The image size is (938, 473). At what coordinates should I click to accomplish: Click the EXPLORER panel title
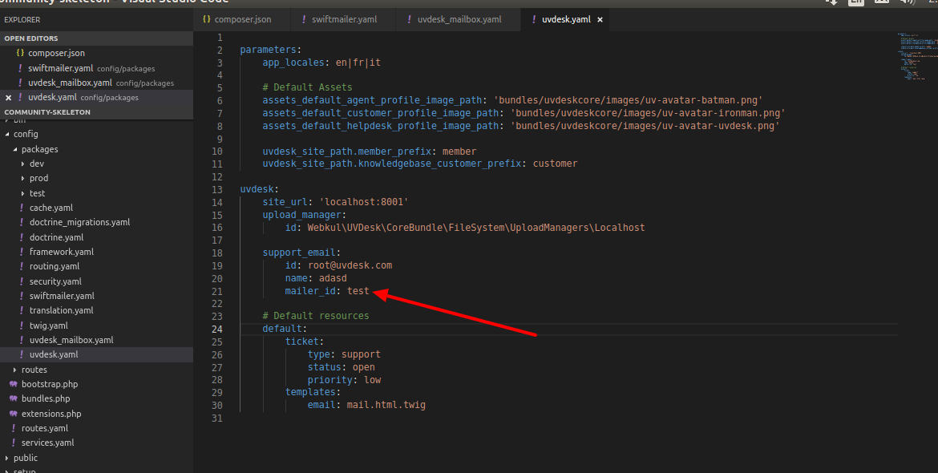click(22, 20)
